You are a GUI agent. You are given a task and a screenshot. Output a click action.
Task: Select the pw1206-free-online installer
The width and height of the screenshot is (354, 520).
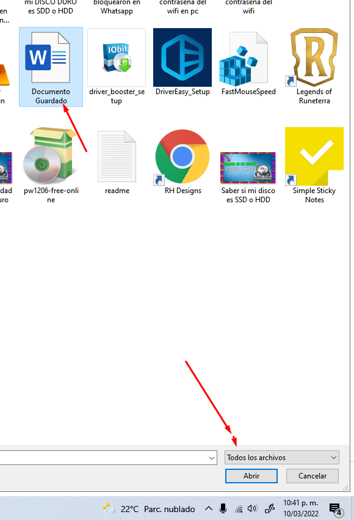(x=51, y=165)
